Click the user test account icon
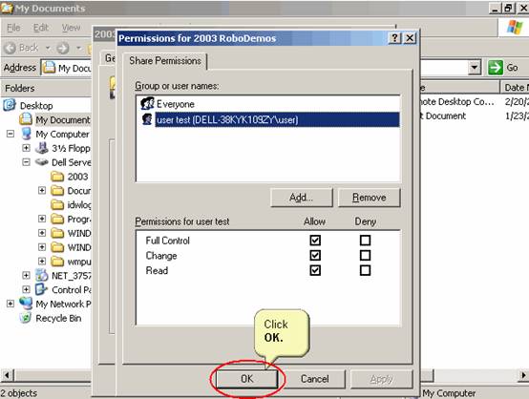 [147, 119]
